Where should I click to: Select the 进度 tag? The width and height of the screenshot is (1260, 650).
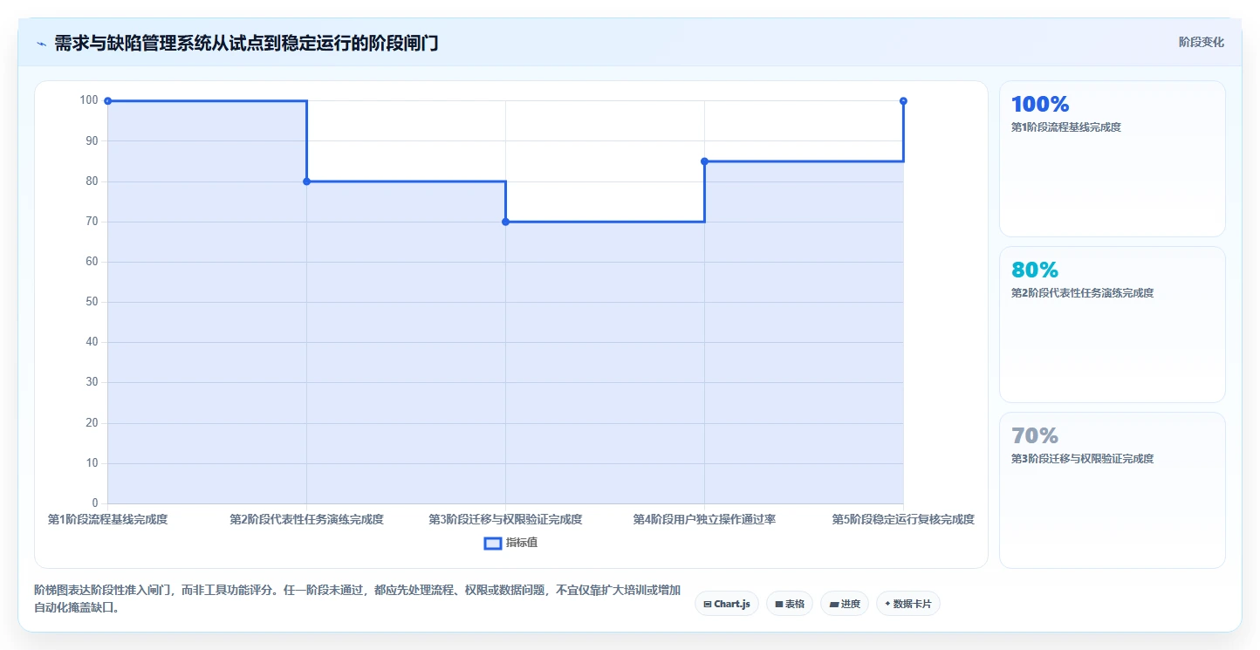[x=845, y=604]
